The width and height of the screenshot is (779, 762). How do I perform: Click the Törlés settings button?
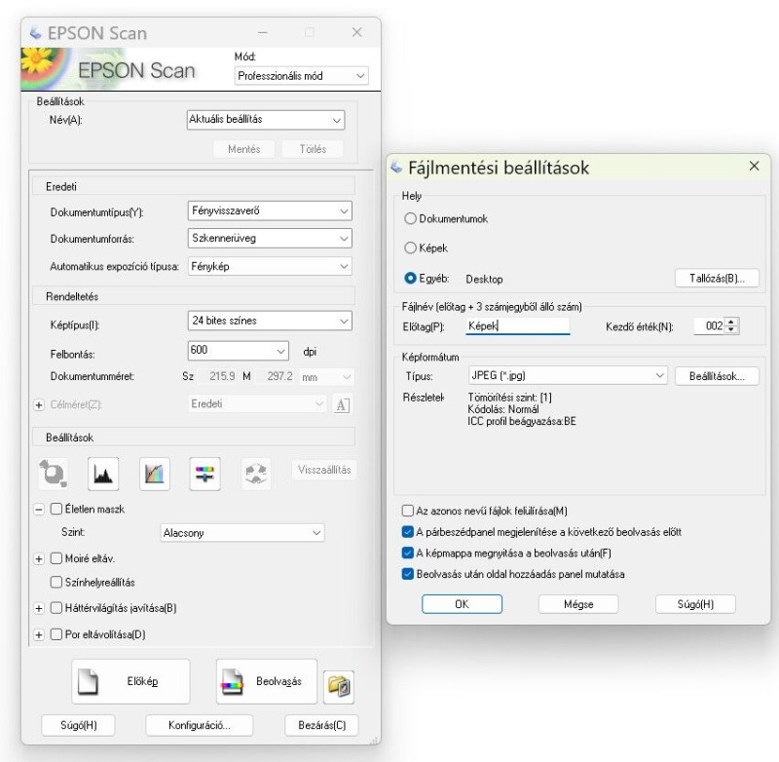click(x=313, y=149)
